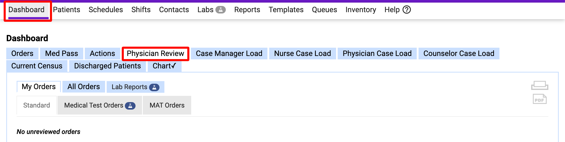Open the Reports section
This screenshot has height=142, width=565.
pyautogui.click(x=247, y=10)
